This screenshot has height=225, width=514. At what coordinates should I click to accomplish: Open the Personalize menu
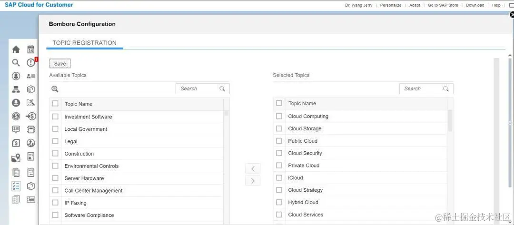point(391,5)
